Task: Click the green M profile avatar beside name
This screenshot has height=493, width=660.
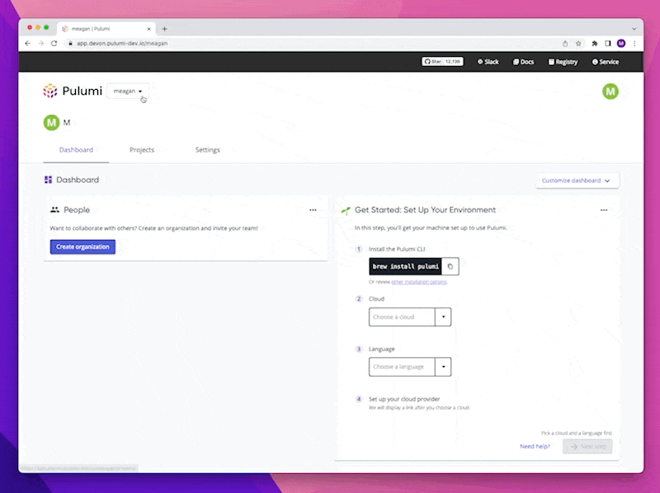Action: tap(51, 122)
